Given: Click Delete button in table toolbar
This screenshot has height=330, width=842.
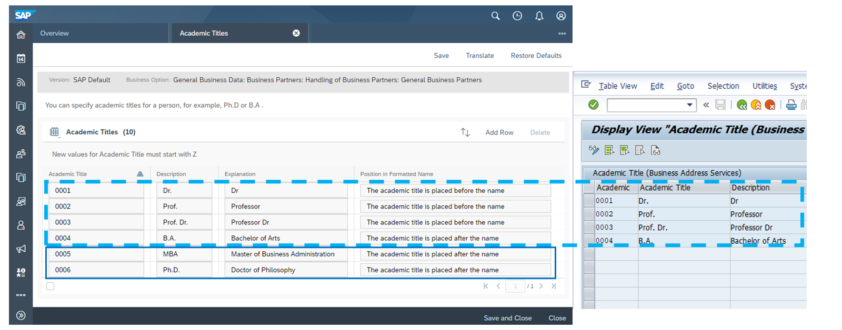Looking at the screenshot, I should (540, 132).
